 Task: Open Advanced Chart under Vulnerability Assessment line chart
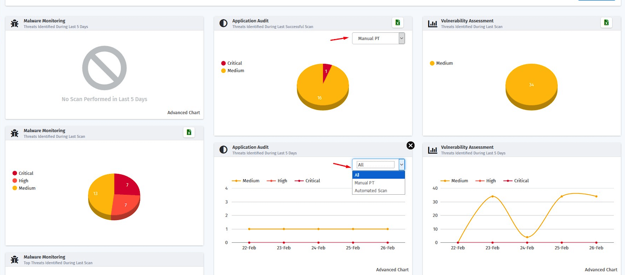[601, 270]
